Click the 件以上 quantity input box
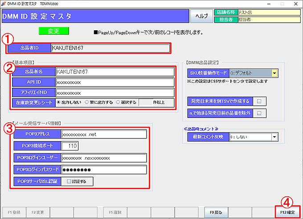The width and height of the screenshot is (303, 219). coord(146,102)
